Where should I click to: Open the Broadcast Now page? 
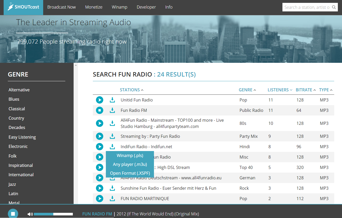(61, 7)
